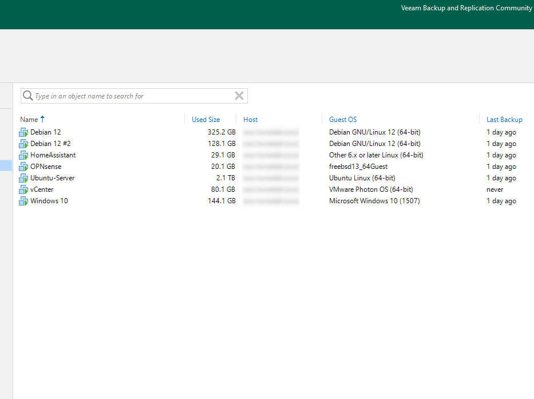This screenshot has width=534, height=399.
Task: Select the Debian 12 #2 VM name
Action: (x=50, y=144)
